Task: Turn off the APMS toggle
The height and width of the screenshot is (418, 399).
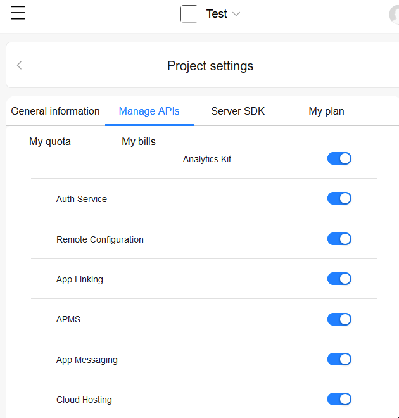Action: click(x=339, y=319)
